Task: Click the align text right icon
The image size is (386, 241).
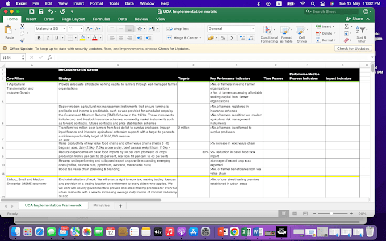Action: (x=129, y=38)
